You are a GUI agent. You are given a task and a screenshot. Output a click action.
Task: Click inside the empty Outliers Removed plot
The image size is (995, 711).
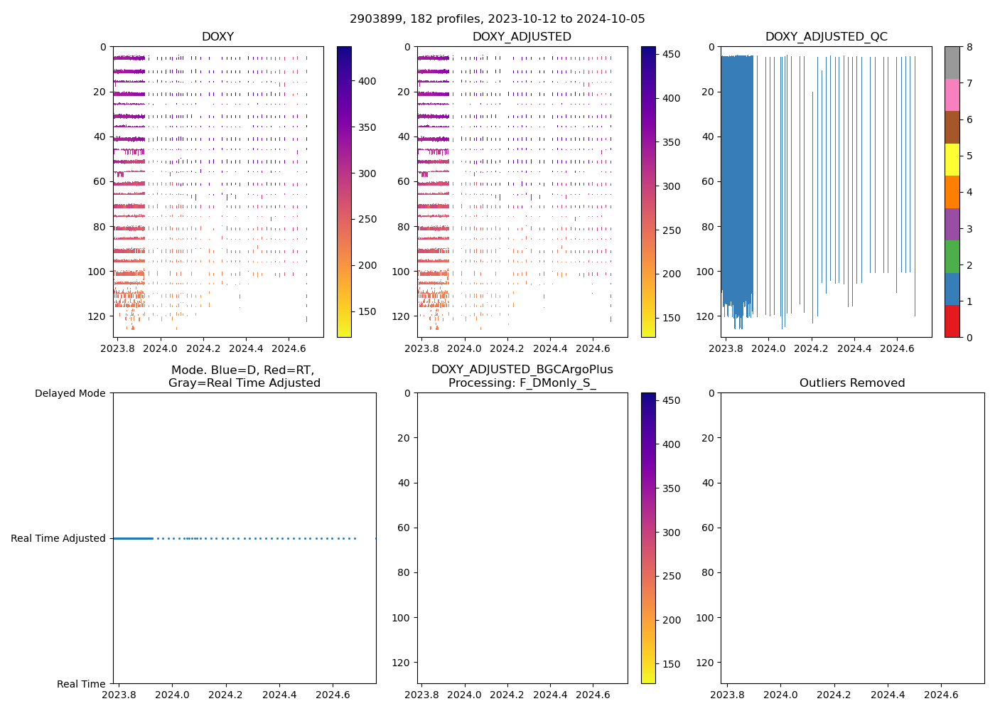852,538
